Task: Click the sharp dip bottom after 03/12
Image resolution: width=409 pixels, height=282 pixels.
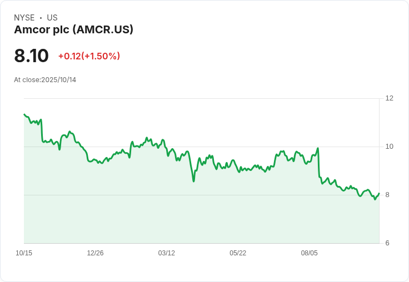Action: click(193, 181)
